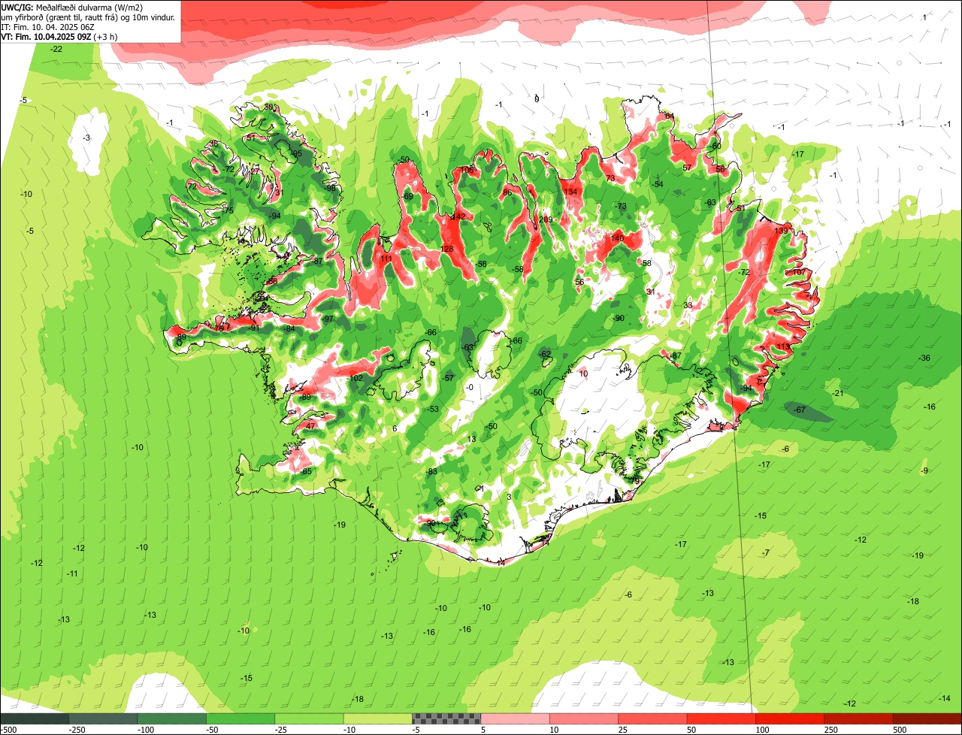
Task: Select the '-83' flux value label
Action: [431, 471]
